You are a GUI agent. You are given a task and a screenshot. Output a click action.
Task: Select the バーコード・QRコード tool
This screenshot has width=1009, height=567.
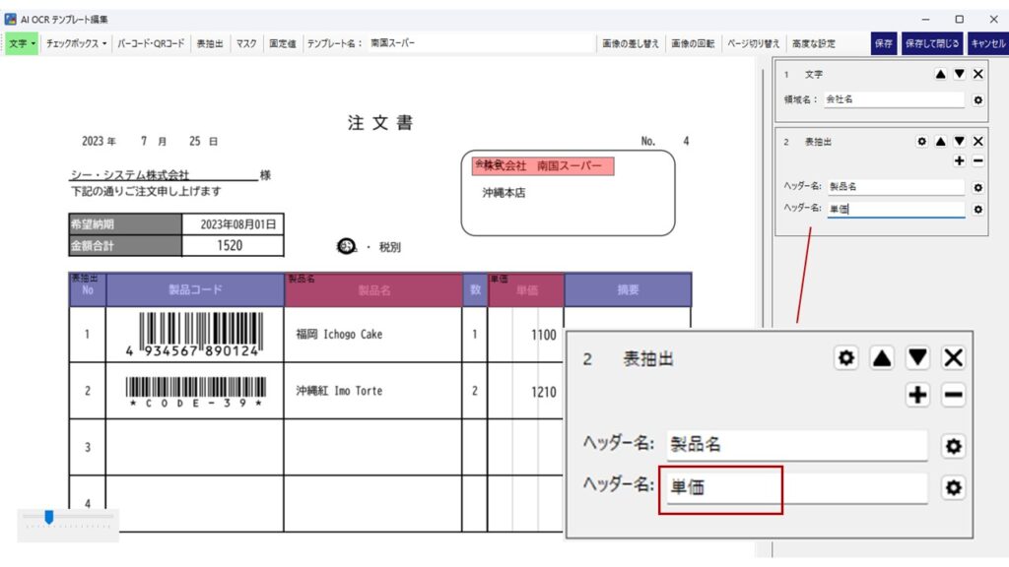click(x=151, y=43)
